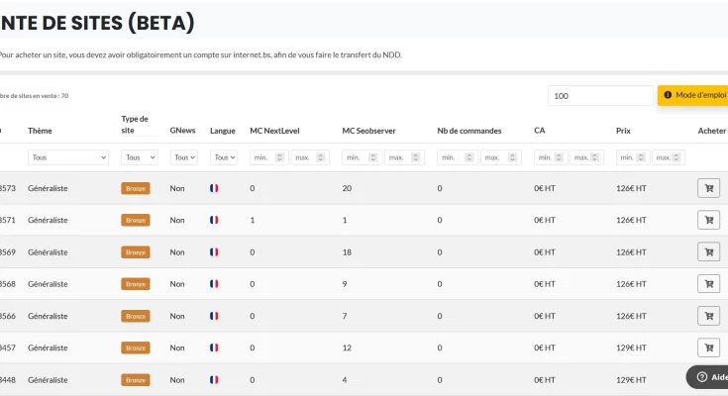Click the CA min field

[551, 157]
